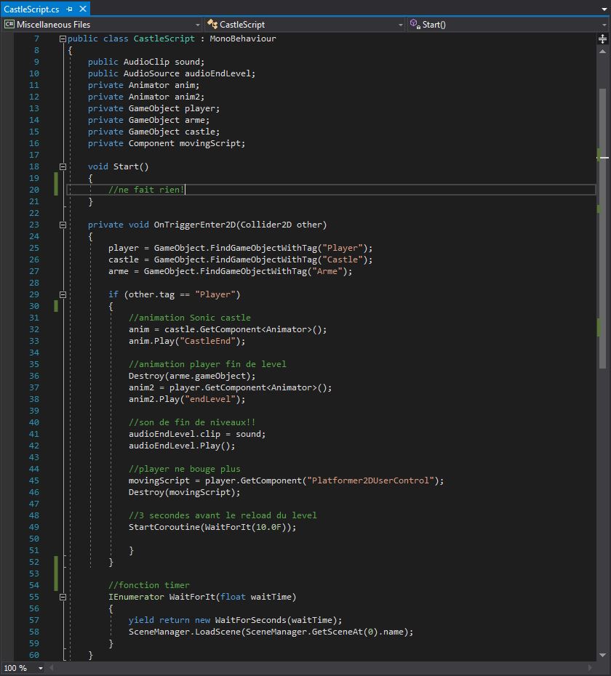The image size is (611, 676).
Task: Collapse the OnTriggerEnter2D method region
Action: click(63, 225)
